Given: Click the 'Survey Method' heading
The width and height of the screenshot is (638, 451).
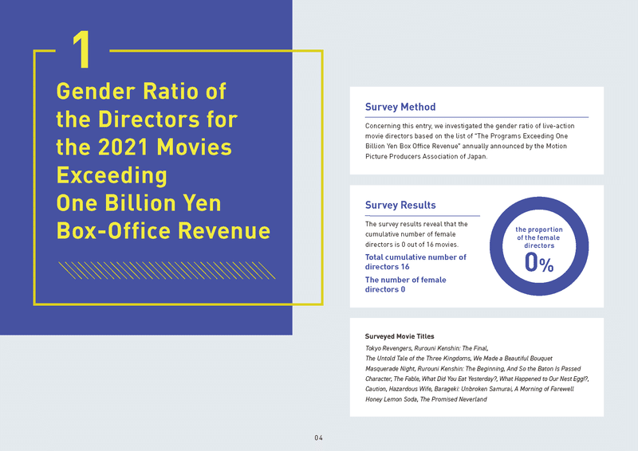Looking at the screenshot, I should pyautogui.click(x=400, y=107).
